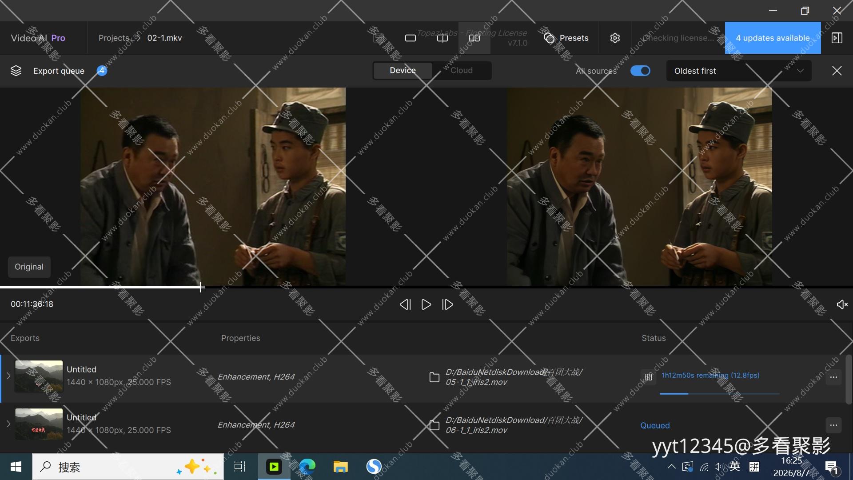Click the timecode 00:11:36:18
The image size is (853, 480).
[32, 304]
